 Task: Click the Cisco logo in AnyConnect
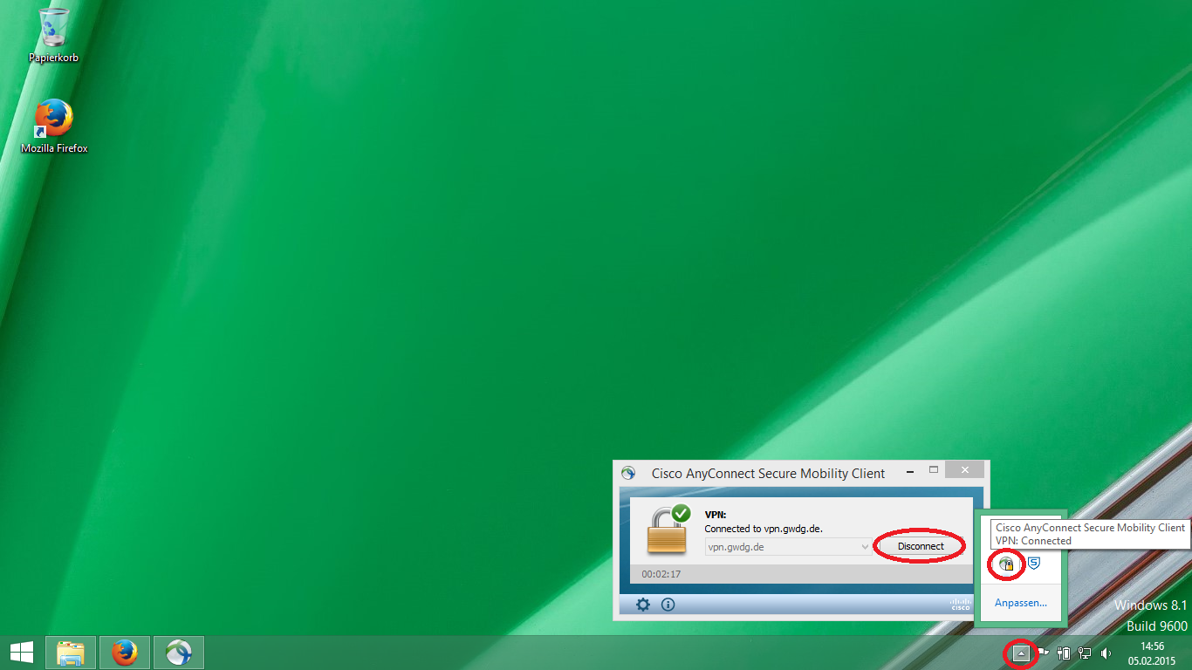960,604
